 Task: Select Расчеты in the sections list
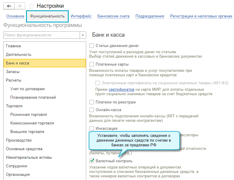pos(45,80)
